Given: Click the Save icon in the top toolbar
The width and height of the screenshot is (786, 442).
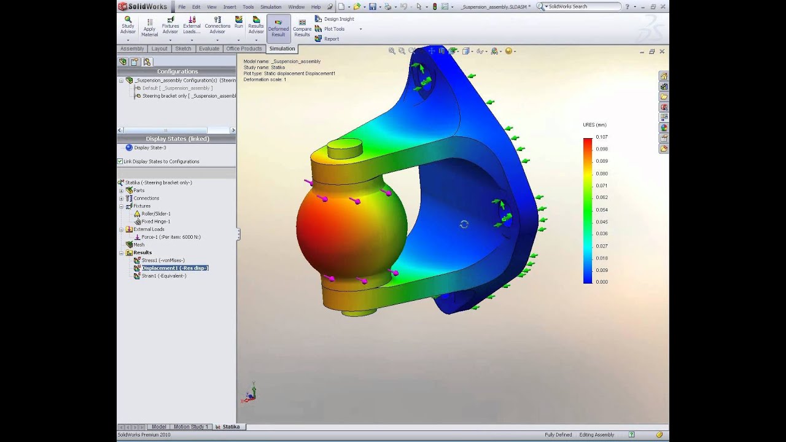Looking at the screenshot, I should 372,7.
